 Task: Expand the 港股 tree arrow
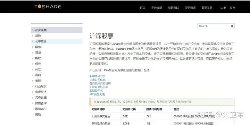[x=33, y=75]
